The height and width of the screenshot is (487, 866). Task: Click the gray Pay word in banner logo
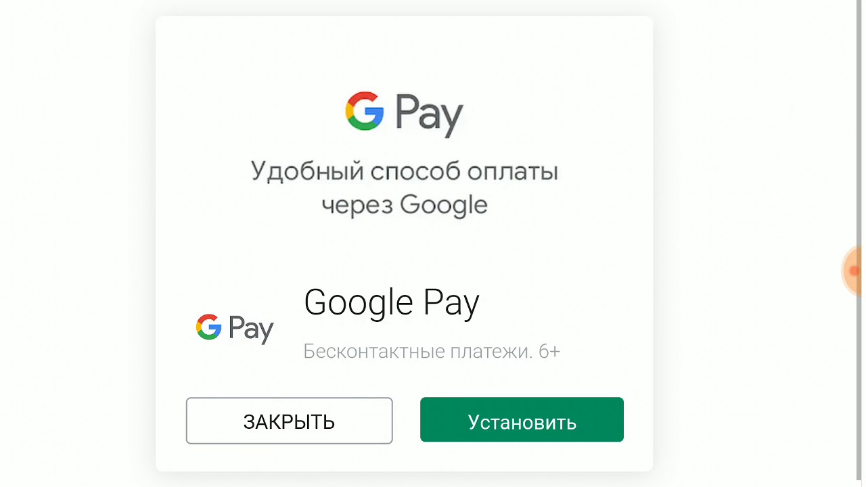429,116
